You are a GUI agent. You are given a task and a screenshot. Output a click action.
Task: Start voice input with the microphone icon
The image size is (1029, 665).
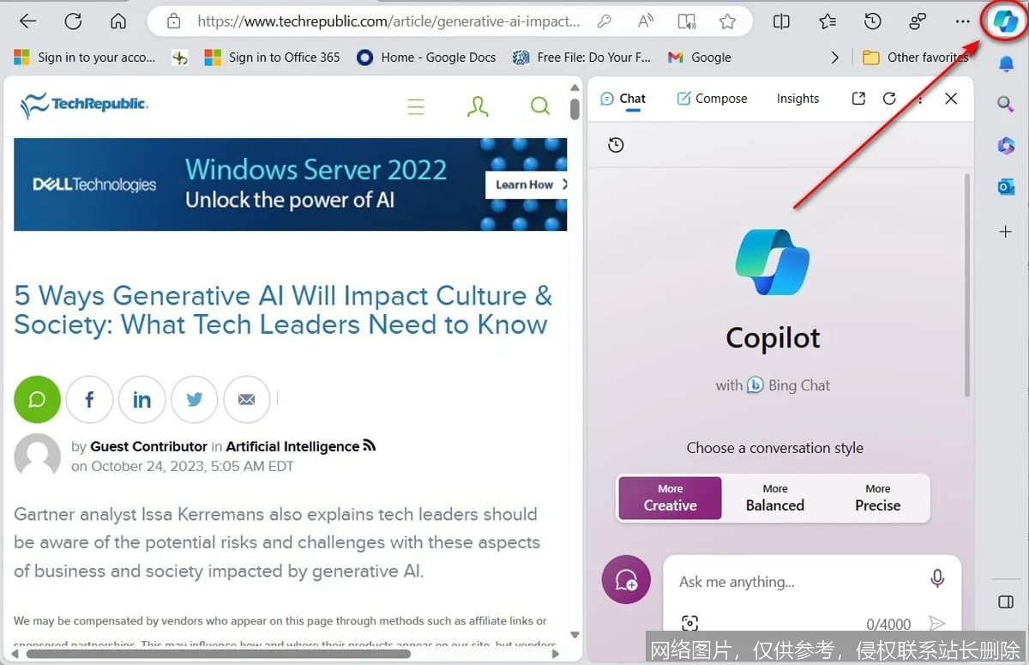pyautogui.click(x=936, y=580)
